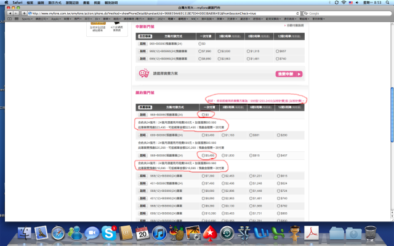Open the Sports bookmarks folder dropdown
The height and width of the screenshot is (246, 394).
27,19
